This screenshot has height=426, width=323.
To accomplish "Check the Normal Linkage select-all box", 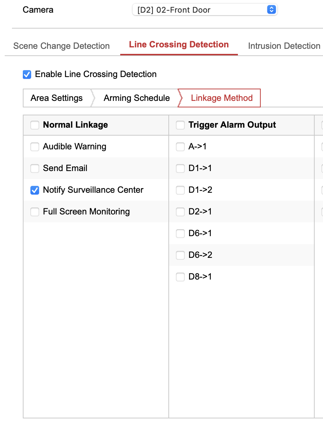I will tap(35, 125).
